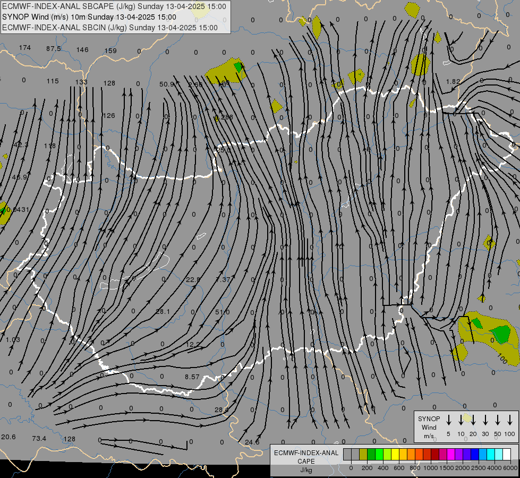Click the map value 28.1
The width and height of the screenshot is (520, 478).
point(163,311)
